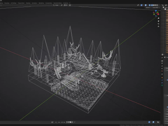Screen dimensions: 168x126
Task: Open the overlays options dropdown arrow
Action: (x=147, y=5)
